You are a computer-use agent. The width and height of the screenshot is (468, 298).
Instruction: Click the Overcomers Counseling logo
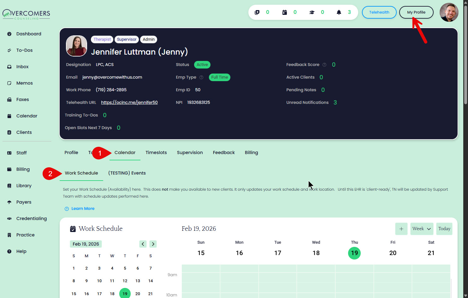pyautogui.click(x=27, y=14)
